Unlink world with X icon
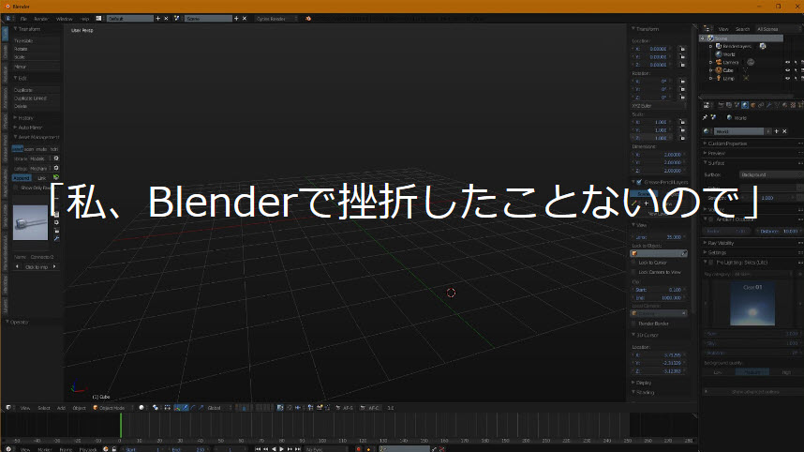The width and height of the screenshot is (804, 452). pos(784,131)
